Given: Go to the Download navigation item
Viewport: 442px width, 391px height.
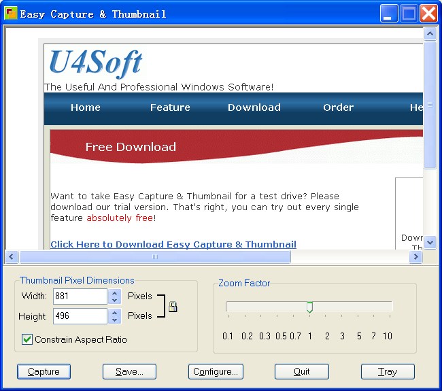Looking at the screenshot, I should [254, 107].
